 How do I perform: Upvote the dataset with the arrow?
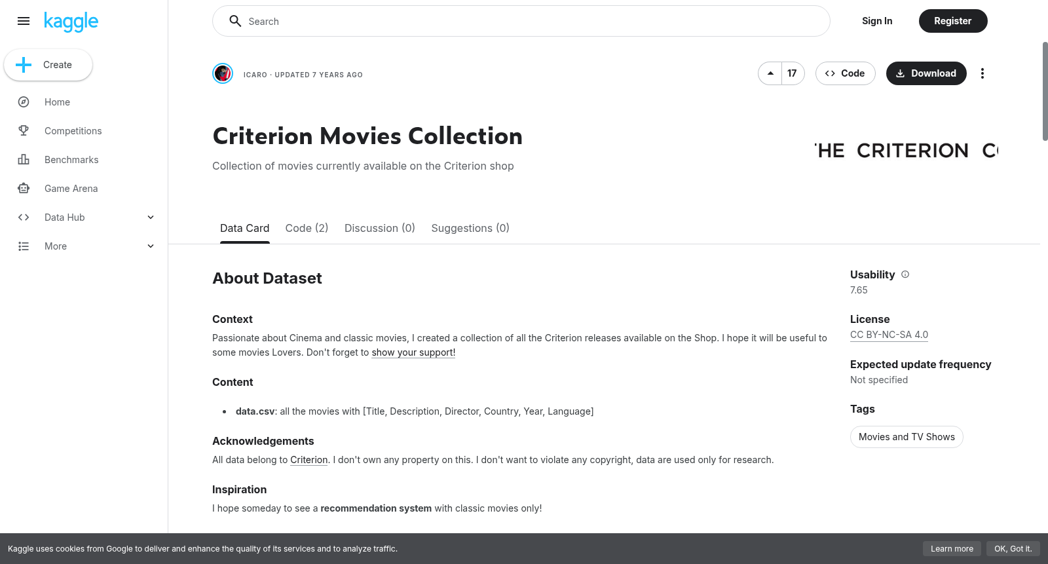point(770,73)
